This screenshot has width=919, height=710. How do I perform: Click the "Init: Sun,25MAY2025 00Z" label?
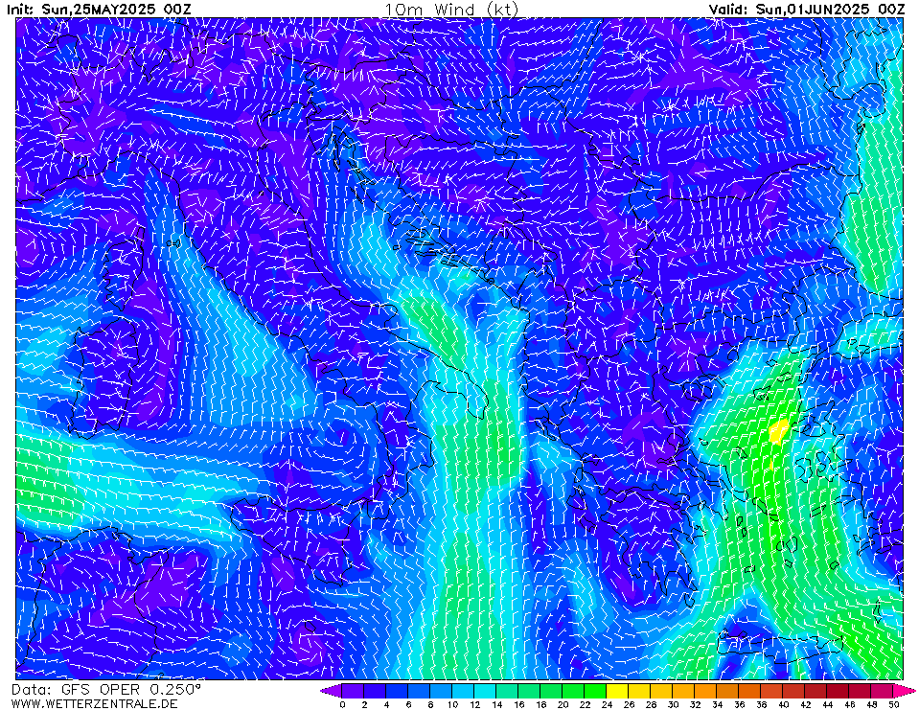tap(99, 10)
